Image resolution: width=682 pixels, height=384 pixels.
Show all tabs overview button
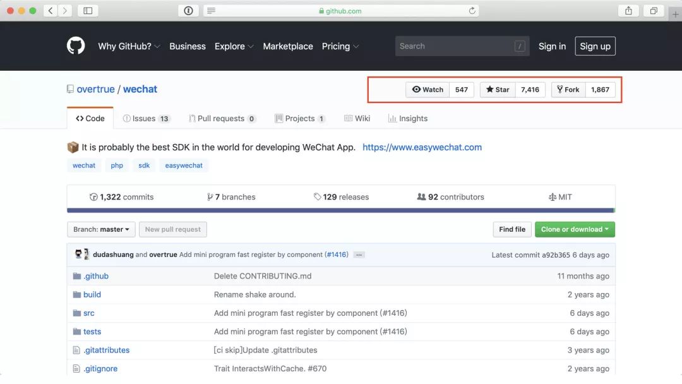(x=654, y=11)
